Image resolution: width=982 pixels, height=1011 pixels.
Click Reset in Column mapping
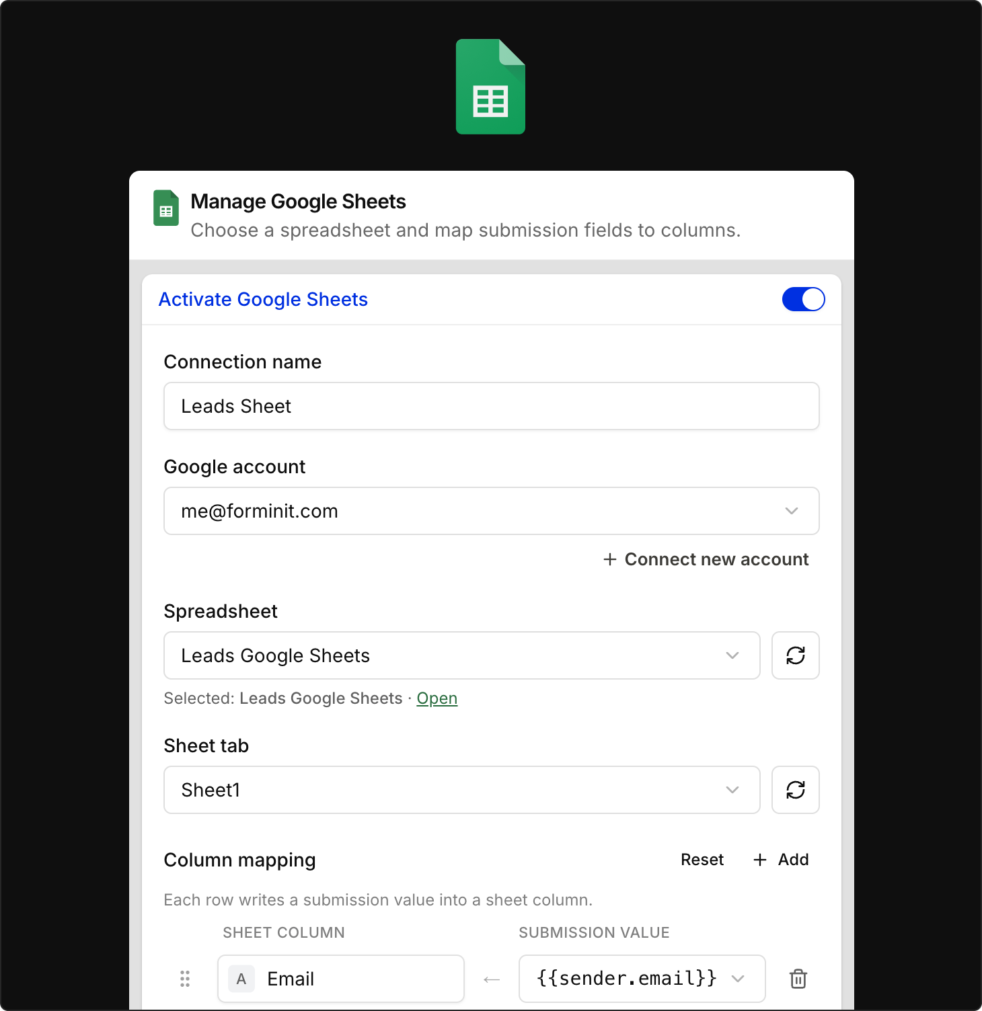click(702, 860)
